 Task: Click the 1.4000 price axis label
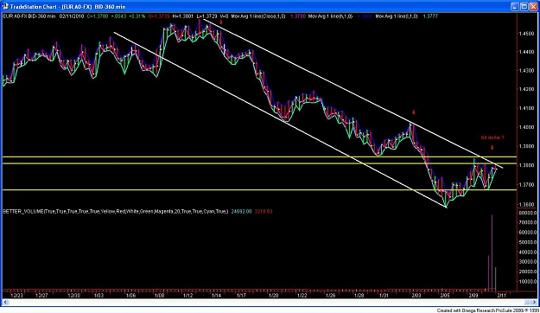526,127
